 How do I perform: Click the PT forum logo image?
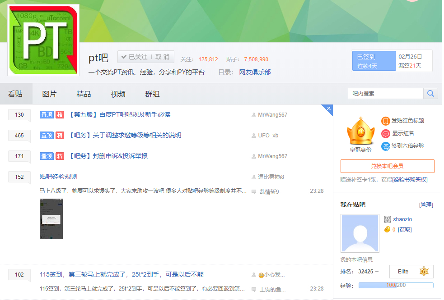tap(43, 40)
